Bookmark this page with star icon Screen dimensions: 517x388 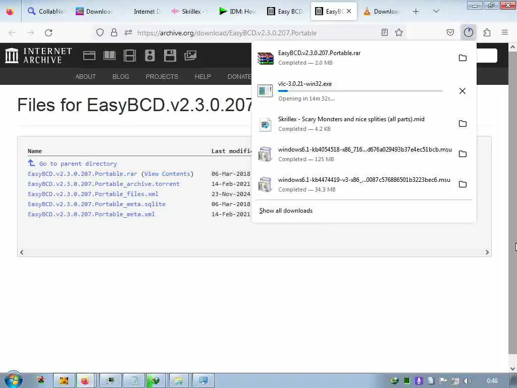[x=399, y=32]
